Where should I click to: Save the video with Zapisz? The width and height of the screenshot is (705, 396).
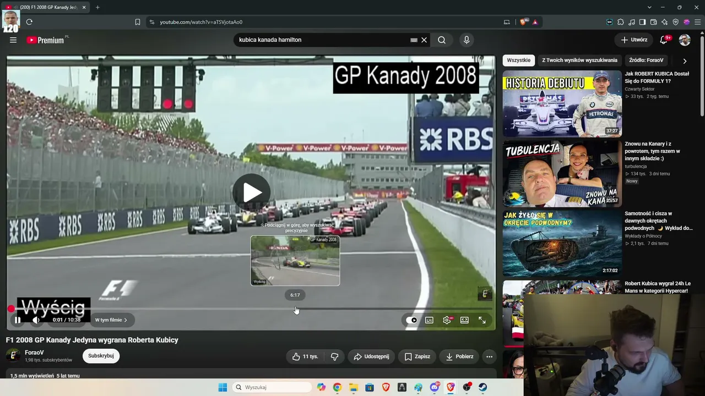point(417,356)
